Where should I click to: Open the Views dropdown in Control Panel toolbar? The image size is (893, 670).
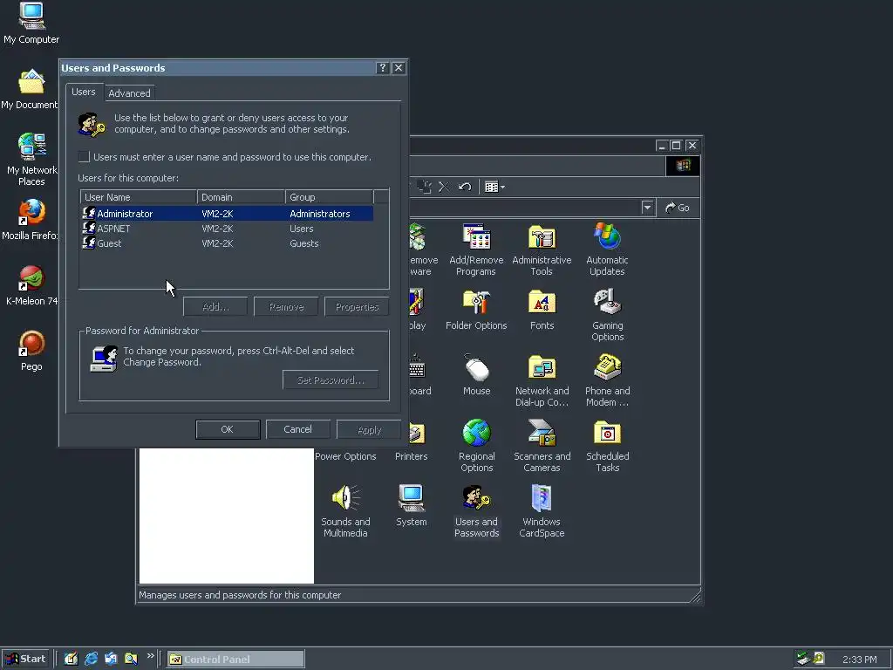tap(494, 187)
